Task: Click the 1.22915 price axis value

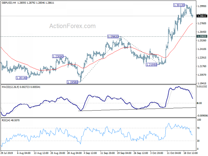Action: [x=202, y=58]
